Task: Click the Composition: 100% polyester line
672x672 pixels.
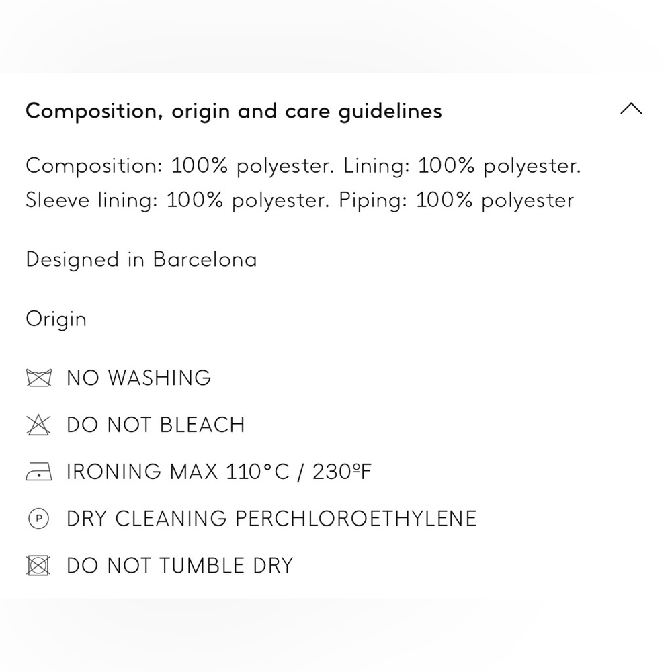Action: click(180, 166)
